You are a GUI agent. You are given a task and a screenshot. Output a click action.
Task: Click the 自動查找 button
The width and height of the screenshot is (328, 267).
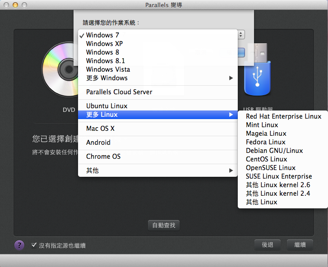(x=164, y=225)
